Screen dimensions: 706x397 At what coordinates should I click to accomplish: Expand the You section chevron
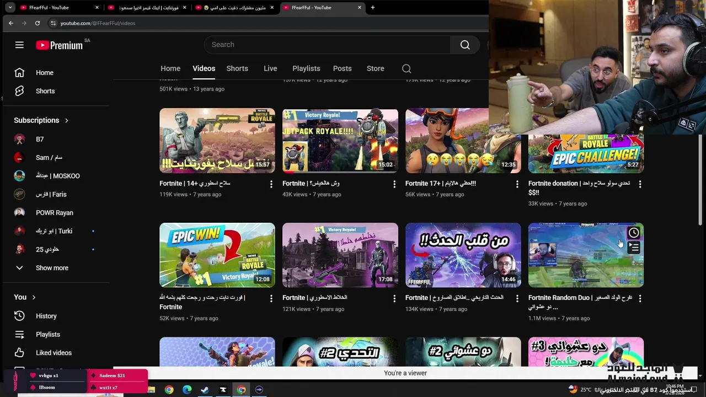(34, 297)
